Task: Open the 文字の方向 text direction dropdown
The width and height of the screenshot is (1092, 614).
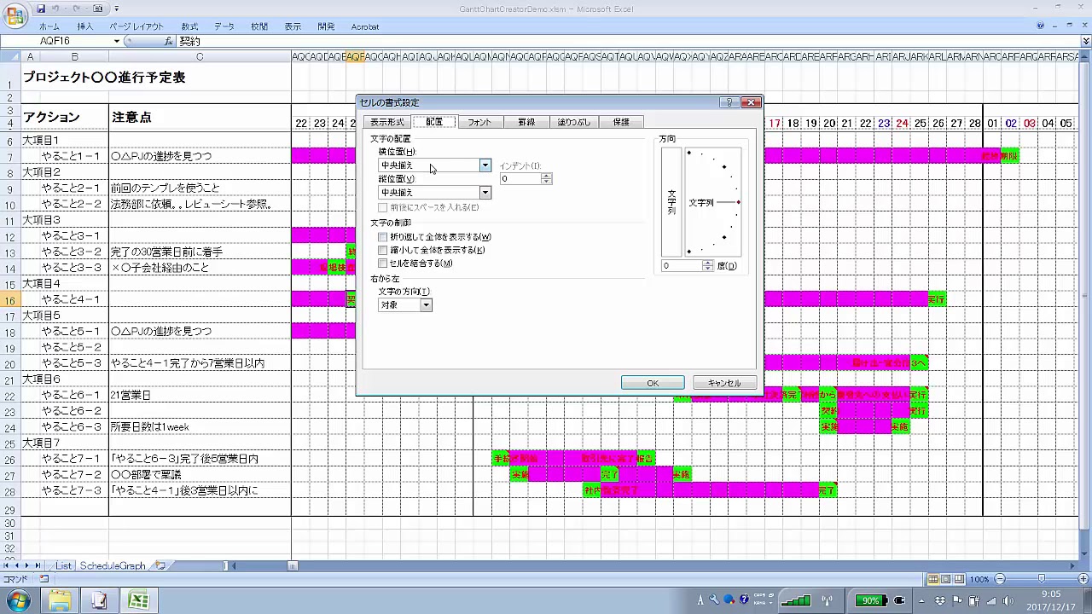Action: [426, 305]
